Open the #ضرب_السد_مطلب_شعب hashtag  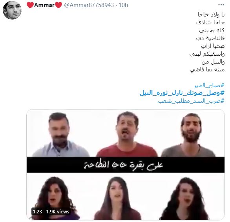coord(191,101)
